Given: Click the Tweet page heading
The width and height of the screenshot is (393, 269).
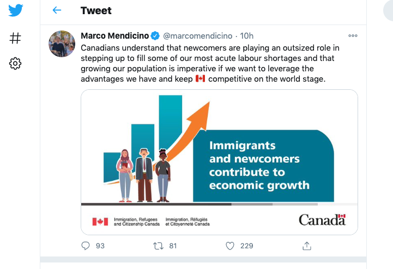Looking at the screenshot, I should tap(96, 10).
